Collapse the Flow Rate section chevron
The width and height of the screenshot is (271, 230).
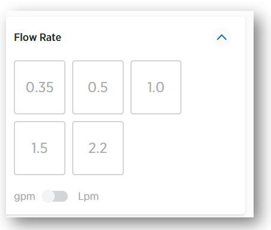click(222, 37)
